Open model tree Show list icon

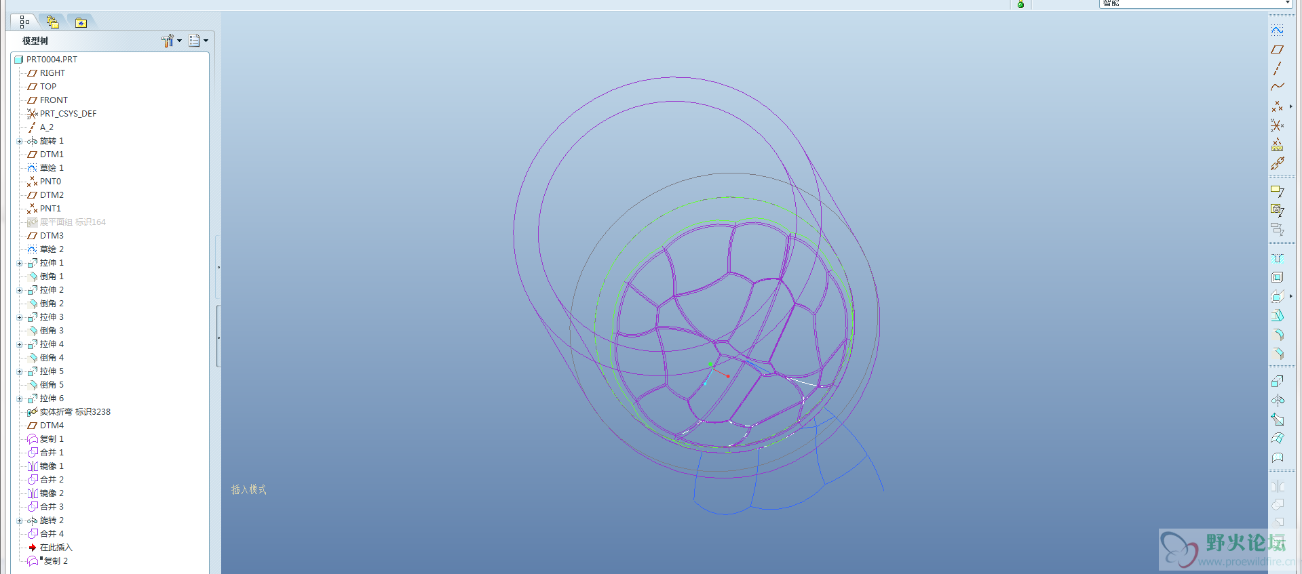tap(194, 41)
